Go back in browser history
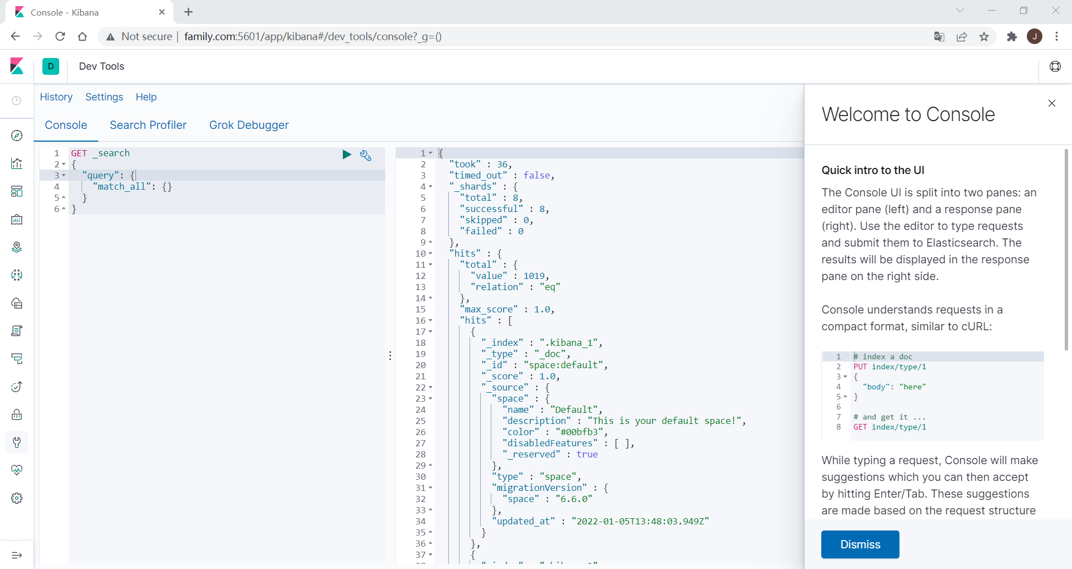1072x569 pixels. [x=15, y=37]
